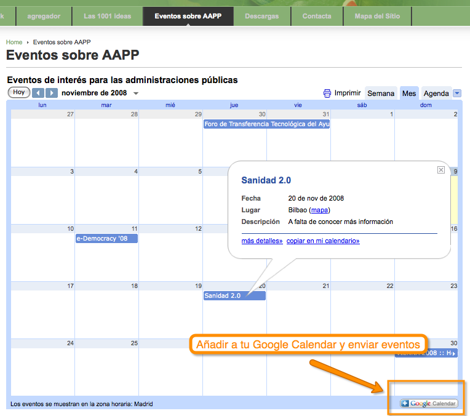
Task: Open the e-Democracy '08 event
Action: point(106,238)
